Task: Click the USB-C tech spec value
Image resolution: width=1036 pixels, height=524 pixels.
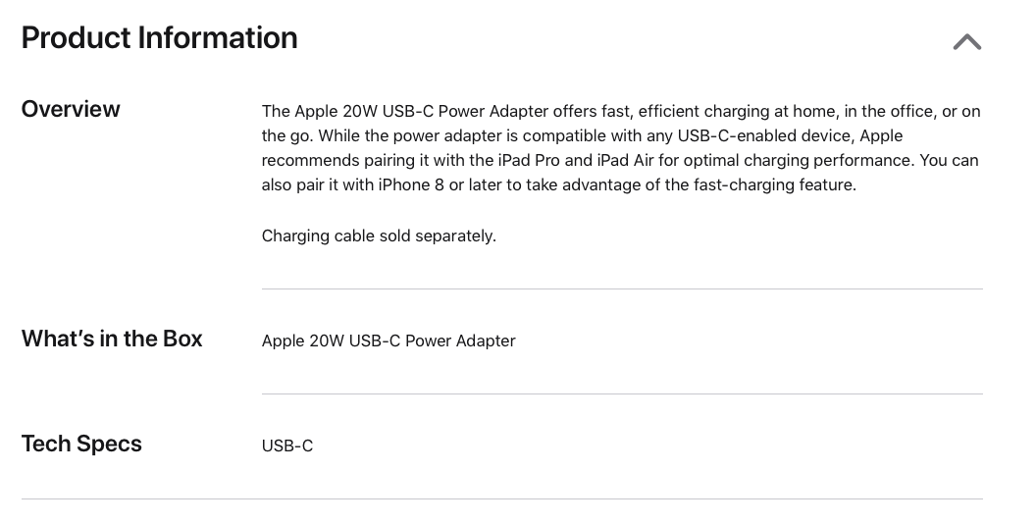Action: coord(287,446)
